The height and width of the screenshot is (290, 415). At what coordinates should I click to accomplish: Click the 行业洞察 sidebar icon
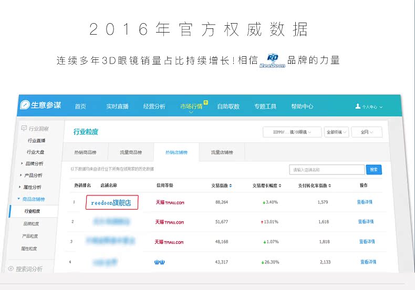pos(24,128)
